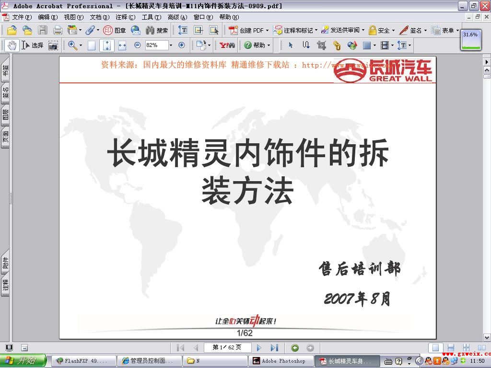Open the 高级 menu
Screen dimensions: 491x368
pos(177,17)
